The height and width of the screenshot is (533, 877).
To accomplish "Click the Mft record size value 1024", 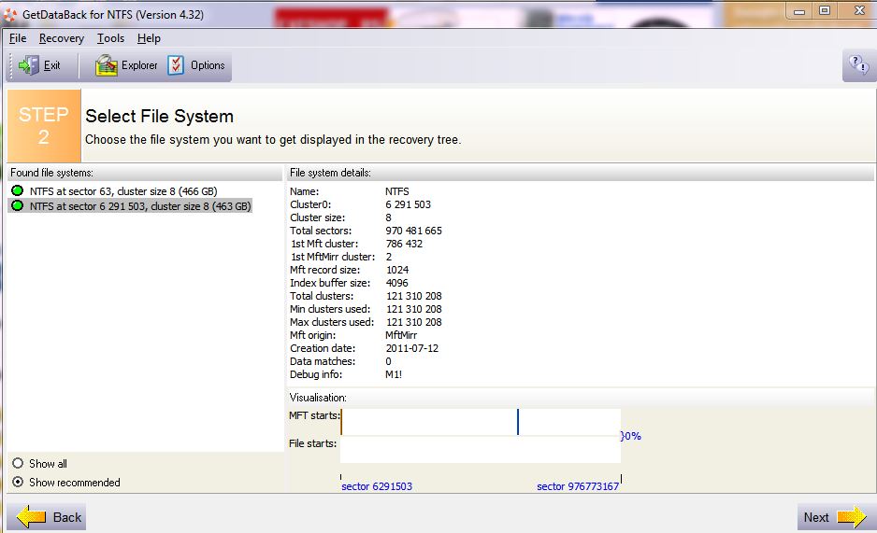I will click(x=397, y=270).
